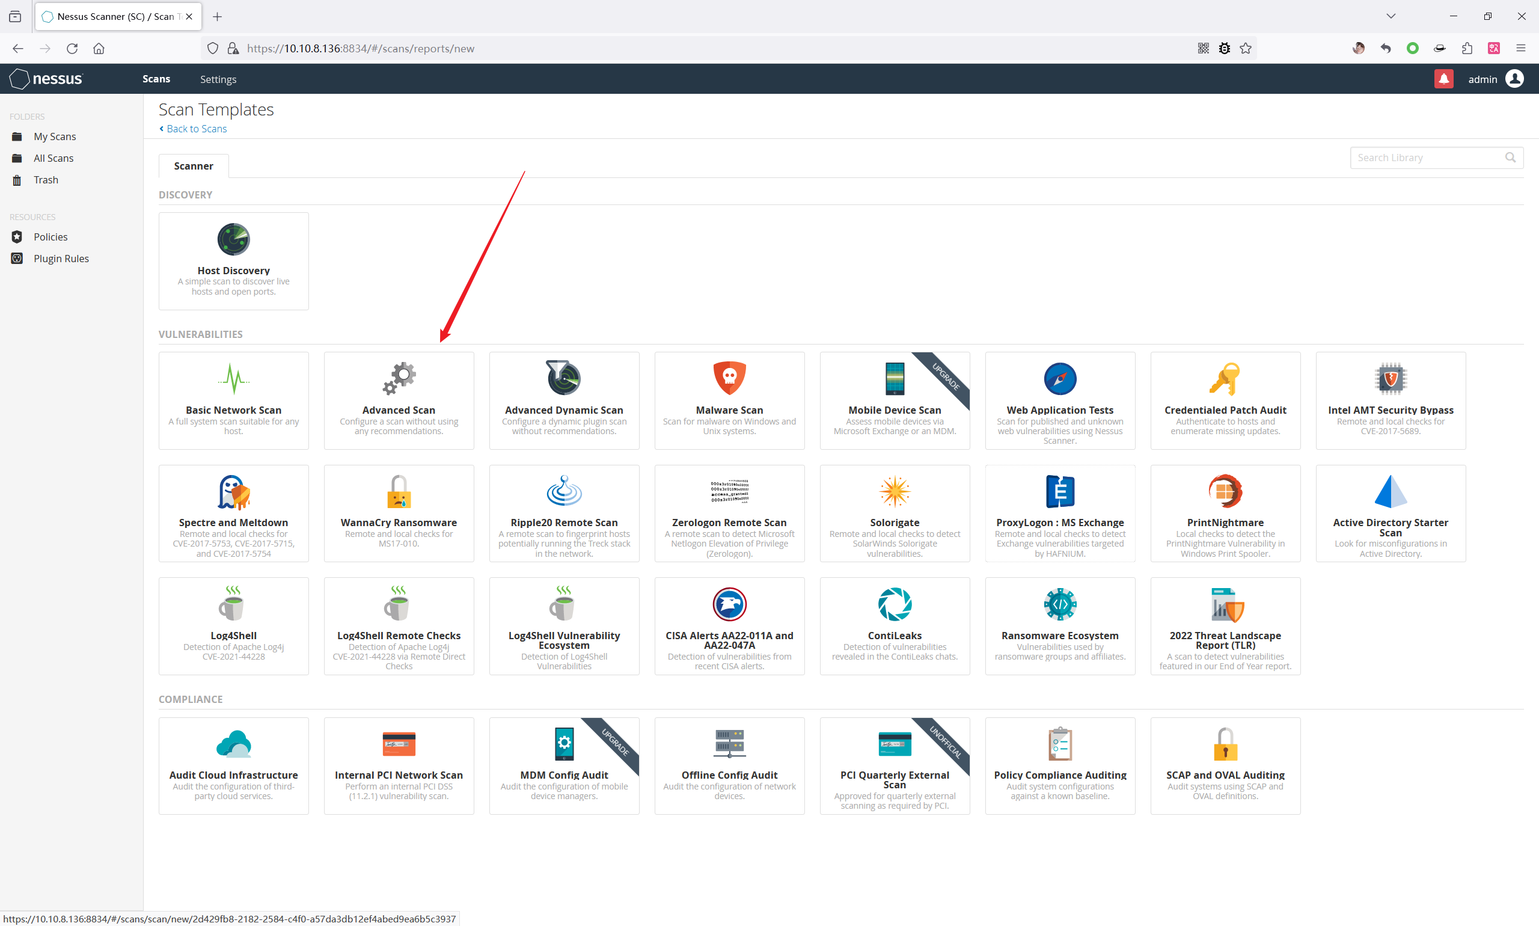This screenshot has height=926, width=1539.
Task: Pick the Active Directory Starter Scan pyramid icon
Action: coord(1391,491)
